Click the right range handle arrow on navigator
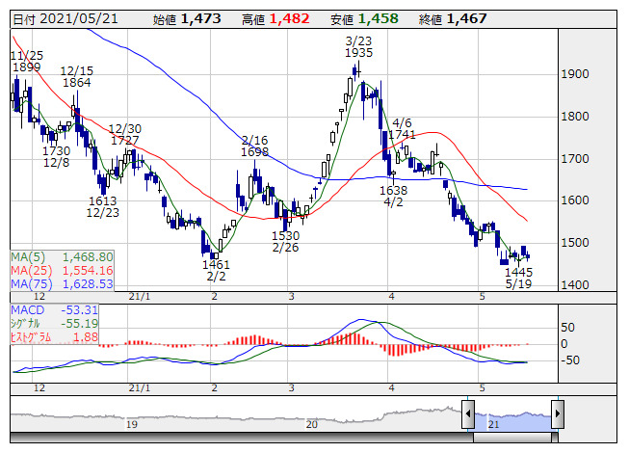This screenshot has width=629, height=453. coord(556,414)
